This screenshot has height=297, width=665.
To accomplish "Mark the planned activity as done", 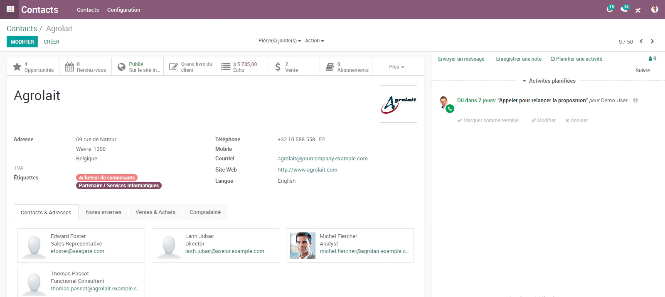I will (x=488, y=120).
